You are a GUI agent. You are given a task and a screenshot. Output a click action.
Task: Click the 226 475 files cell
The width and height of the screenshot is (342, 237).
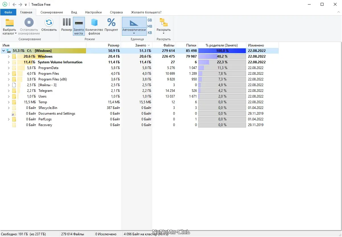point(168,56)
